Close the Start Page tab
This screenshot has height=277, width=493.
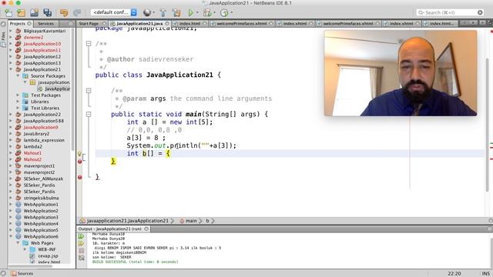click(105, 24)
